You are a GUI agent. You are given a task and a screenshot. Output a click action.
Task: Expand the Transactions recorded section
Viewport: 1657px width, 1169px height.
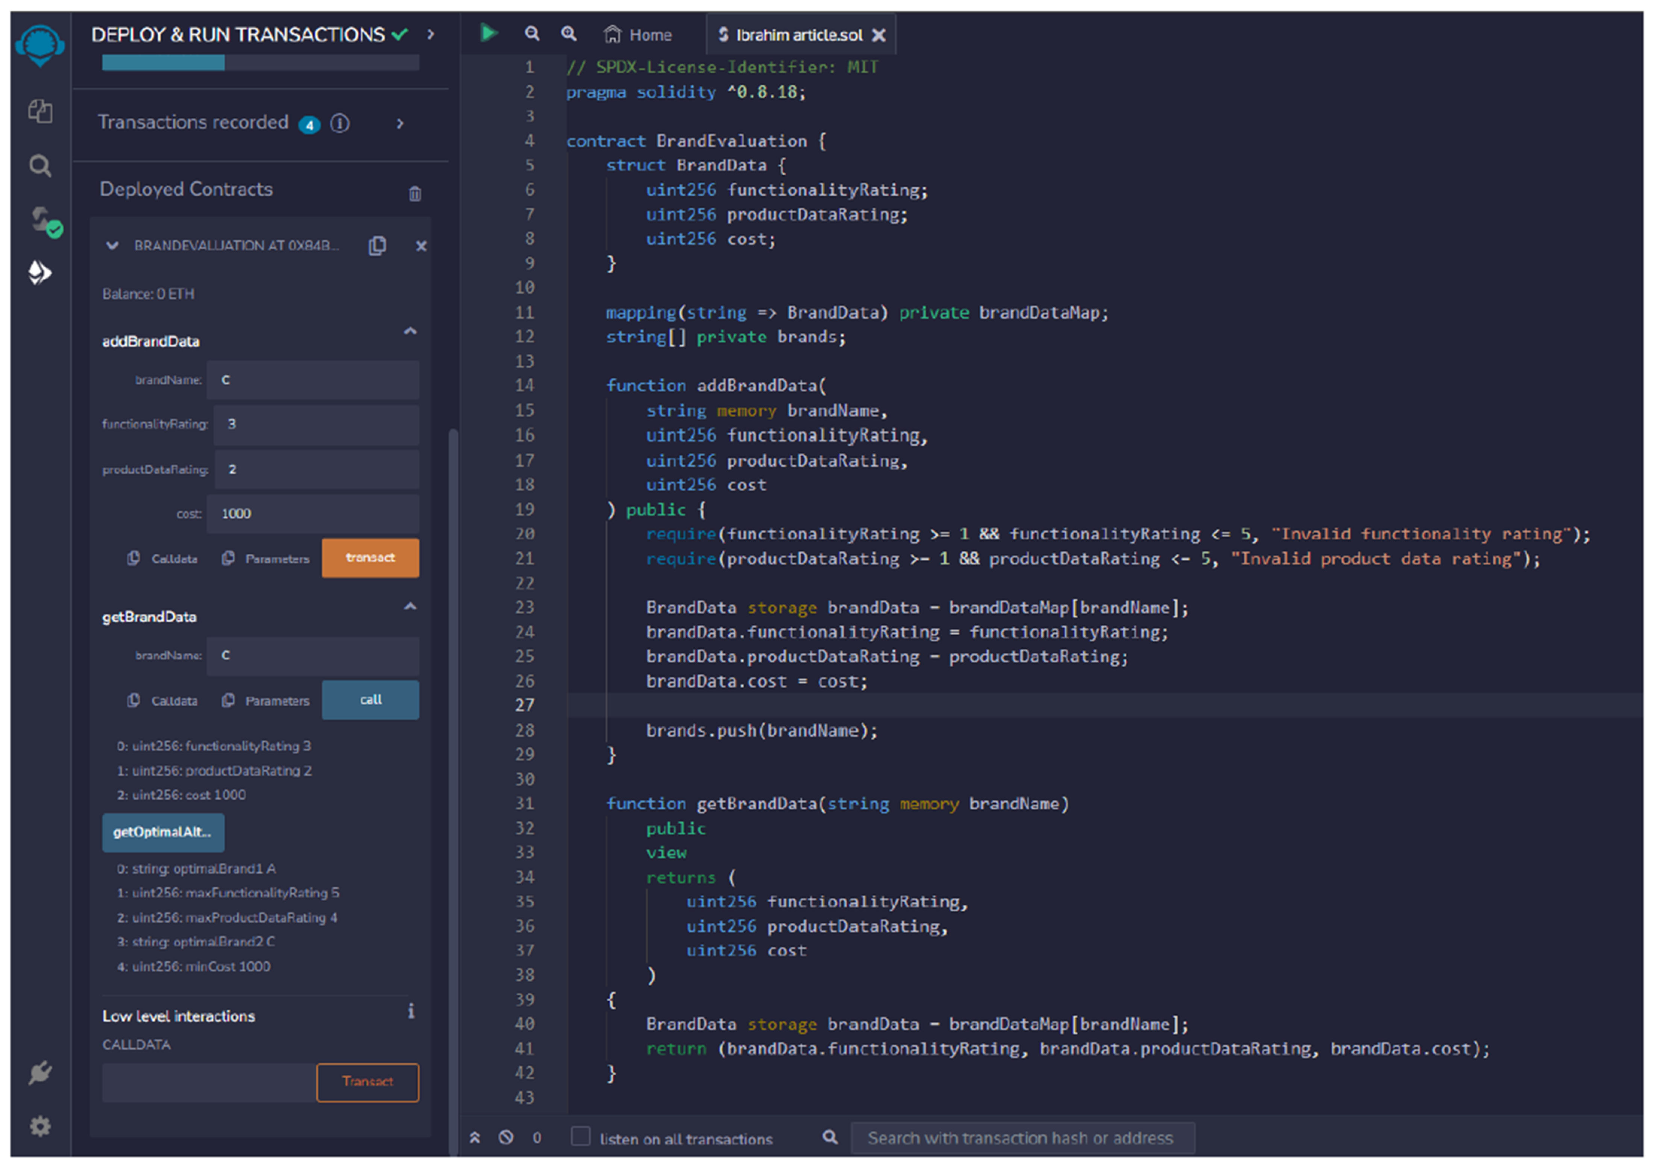pos(400,124)
